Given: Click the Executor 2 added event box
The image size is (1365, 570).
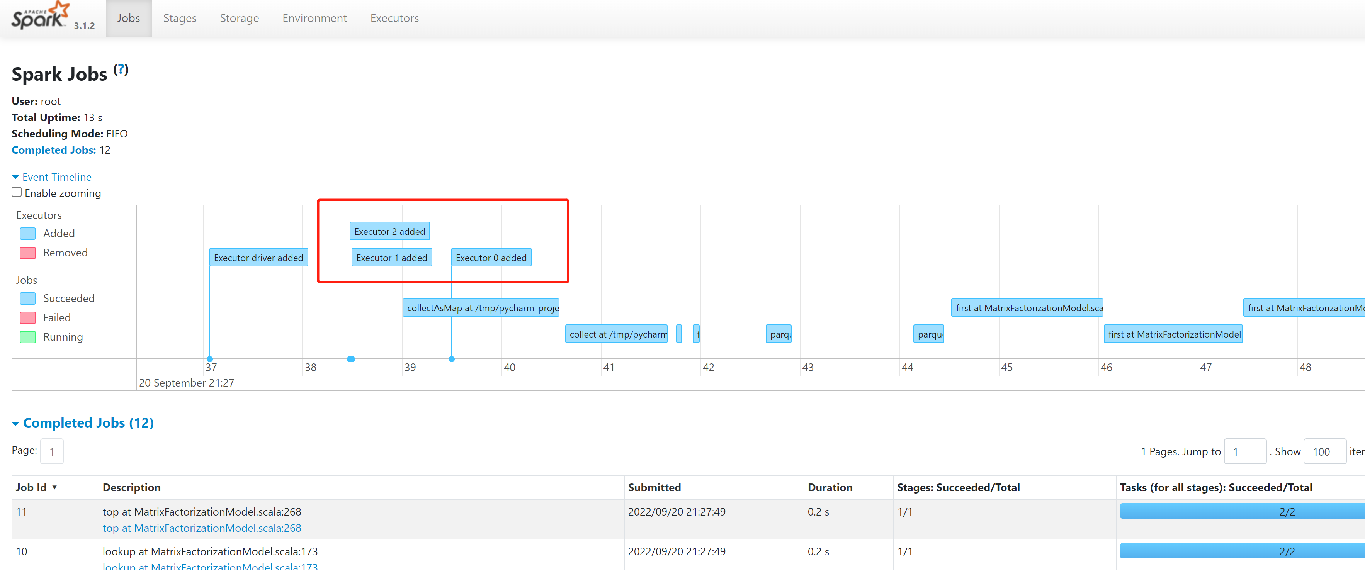Looking at the screenshot, I should click(389, 231).
